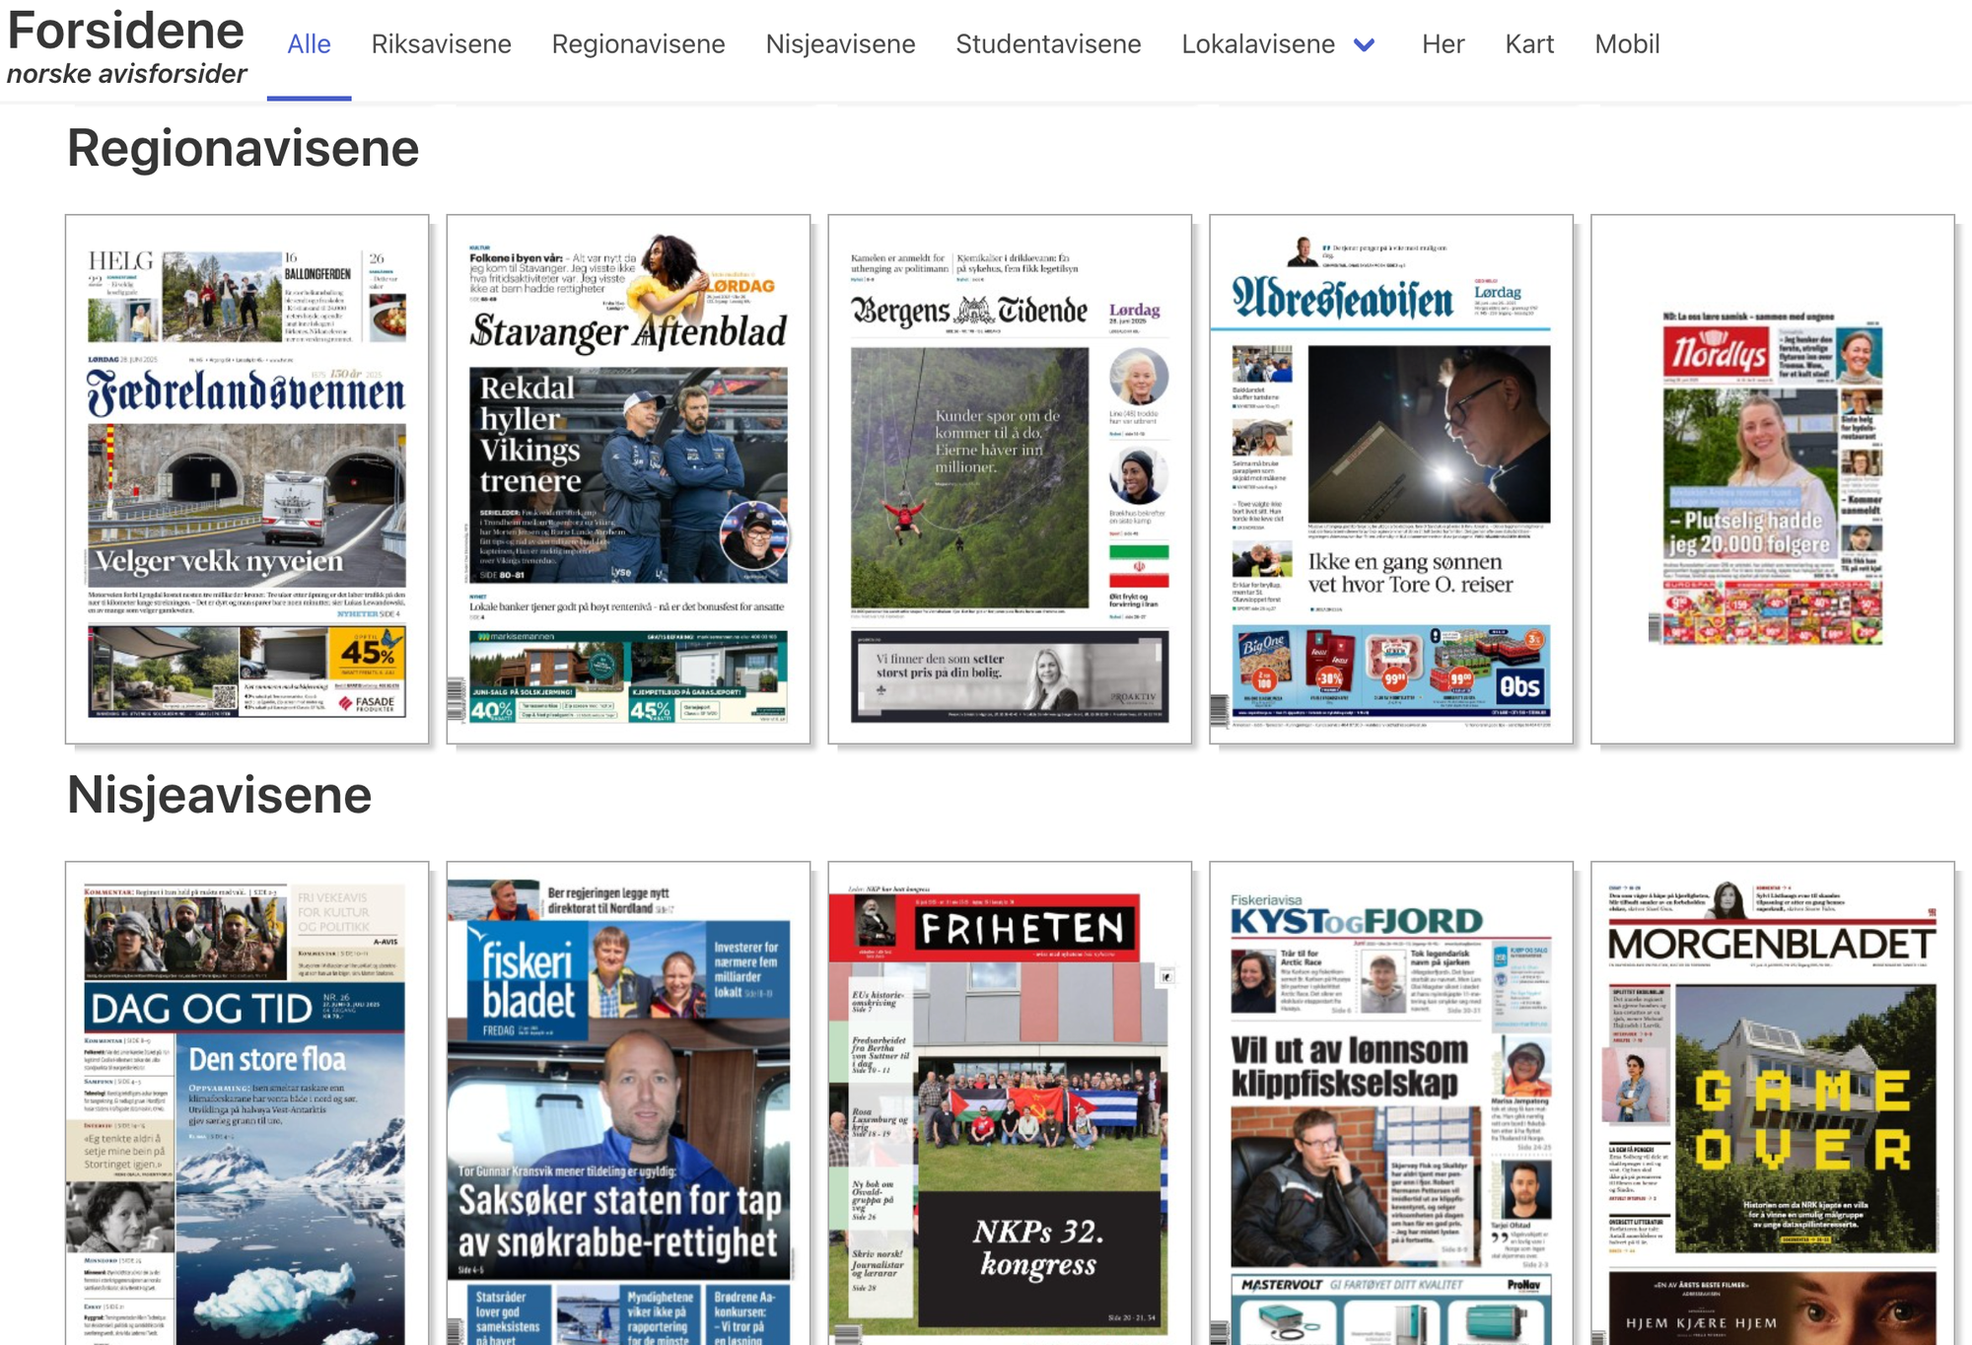Switch to the Riksavisene tab
Screen dimensions: 1972x1345
tap(441, 44)
